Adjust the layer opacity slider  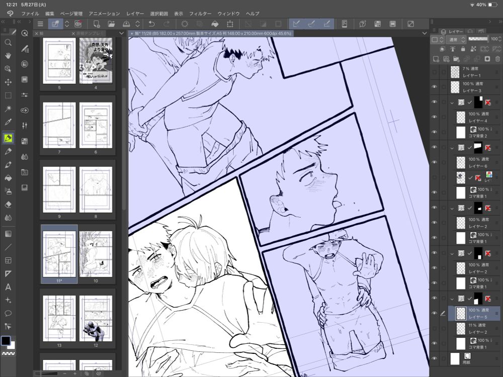point(478,39)
